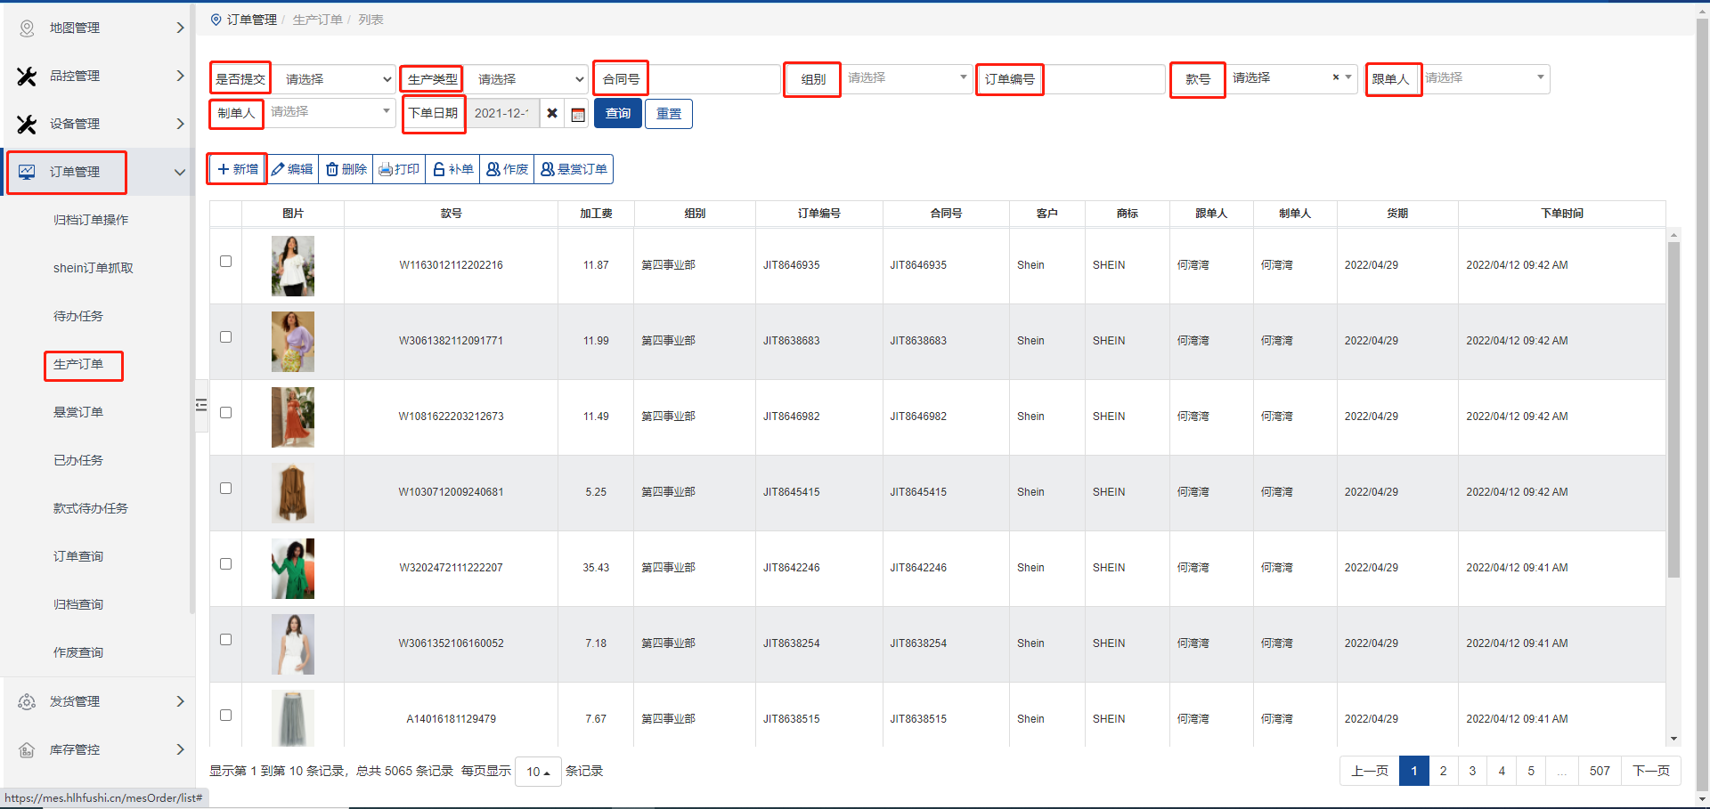This screenshot has height=809, width=1710.
Task: Check the box for order W1163012112202216
Action: click(225, 262)
